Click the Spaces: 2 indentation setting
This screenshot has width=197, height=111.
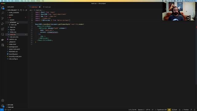[141, 110]
